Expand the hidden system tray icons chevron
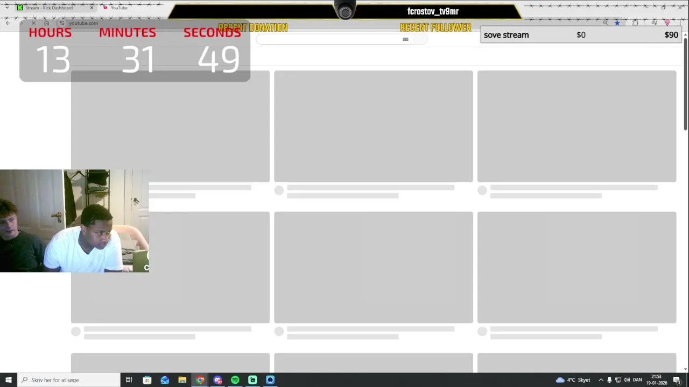 (601, 380)
